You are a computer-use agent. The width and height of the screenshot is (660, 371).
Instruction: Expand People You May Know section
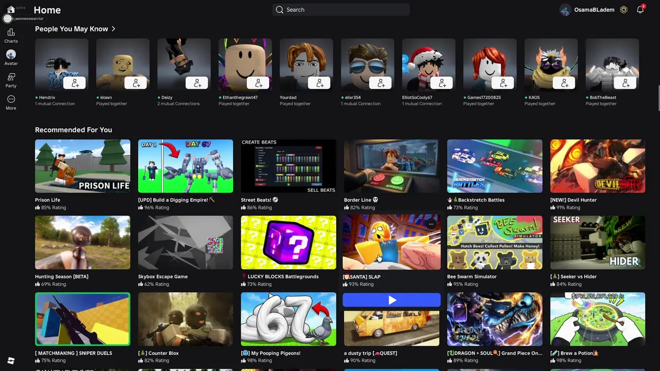click(113, 29)
